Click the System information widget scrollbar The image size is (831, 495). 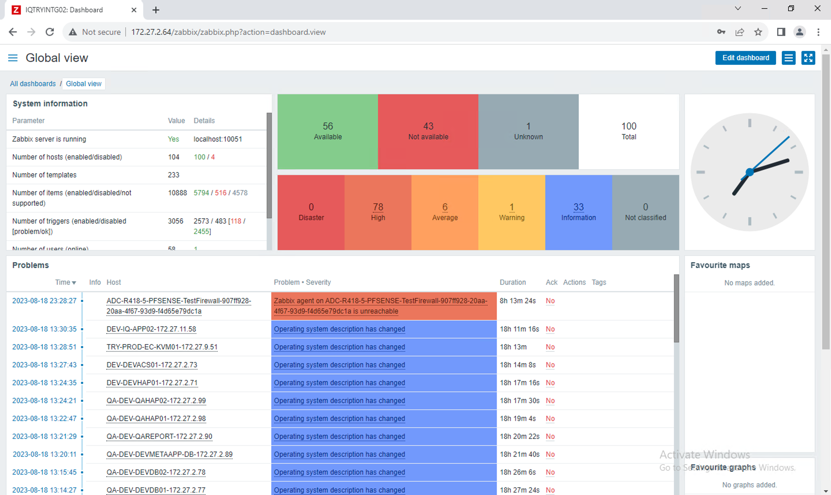pyautogui.click(x=269, y=165)
